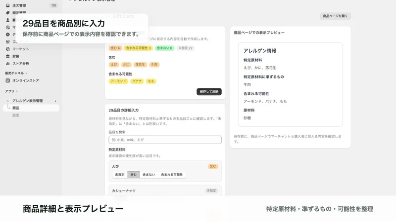Click the discount percent icon in sidebar

[x=8, y=35]
